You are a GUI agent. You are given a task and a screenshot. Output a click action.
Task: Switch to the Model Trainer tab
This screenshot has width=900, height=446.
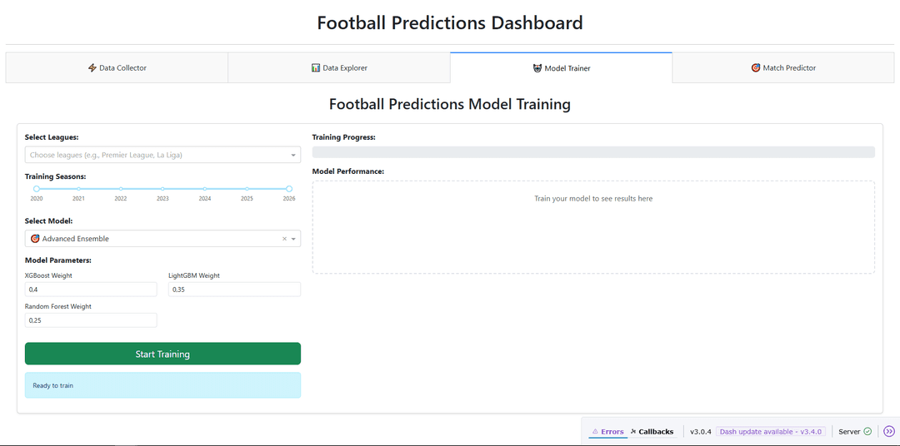click(x=561, y=68)
